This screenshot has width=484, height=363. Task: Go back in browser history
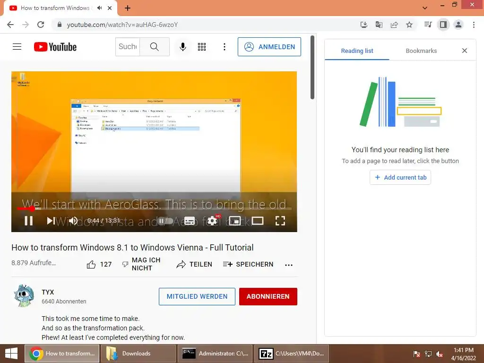(10, 25)
